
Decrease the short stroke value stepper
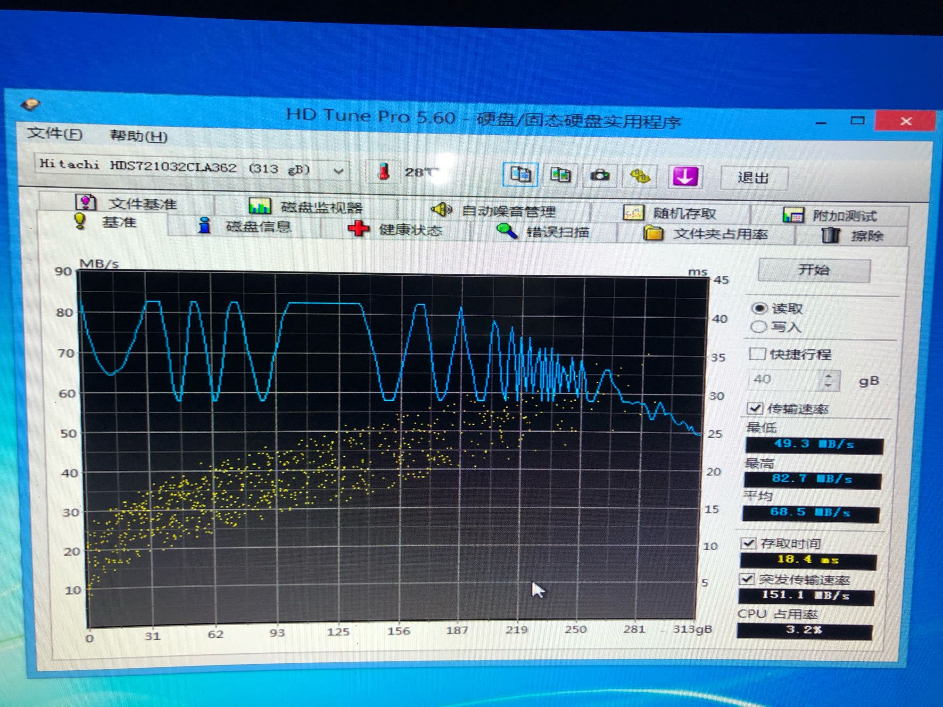tap(829, 386)
